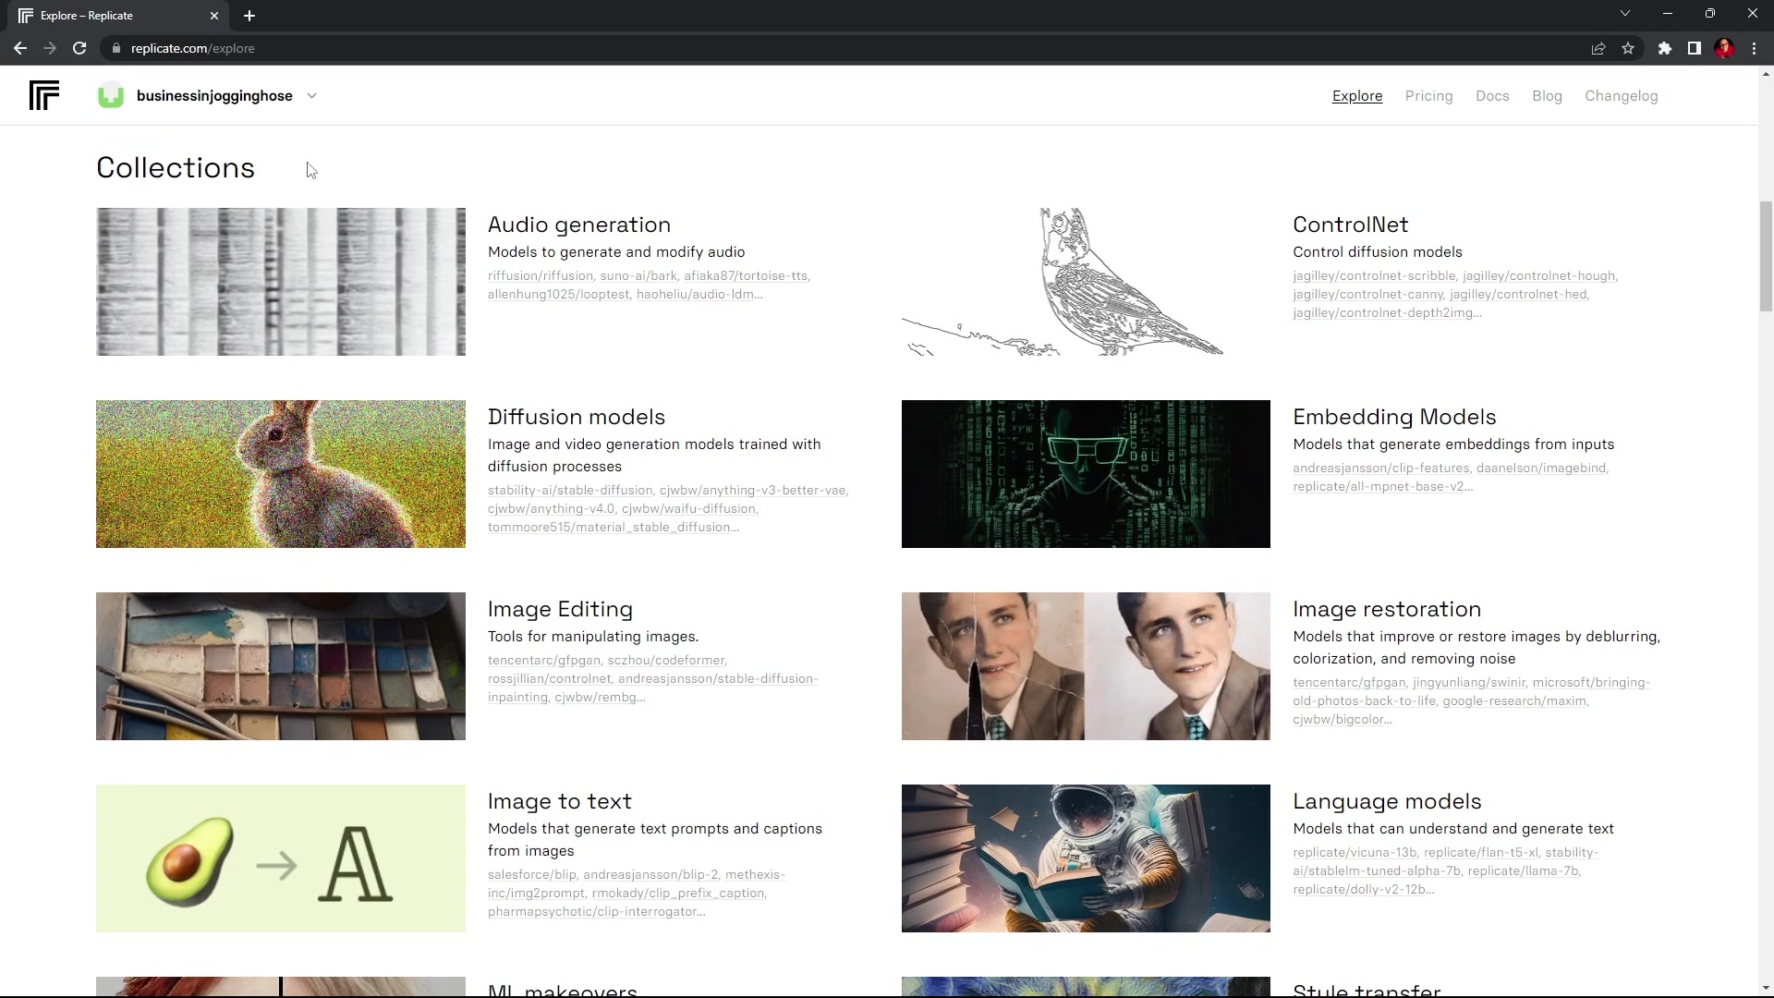Click the Replicate logo
Screen dimensions: 1774x998
(43, 95)
